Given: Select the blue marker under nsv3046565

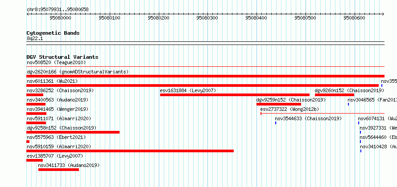Looking at the screenshot, I should [348, 104].
